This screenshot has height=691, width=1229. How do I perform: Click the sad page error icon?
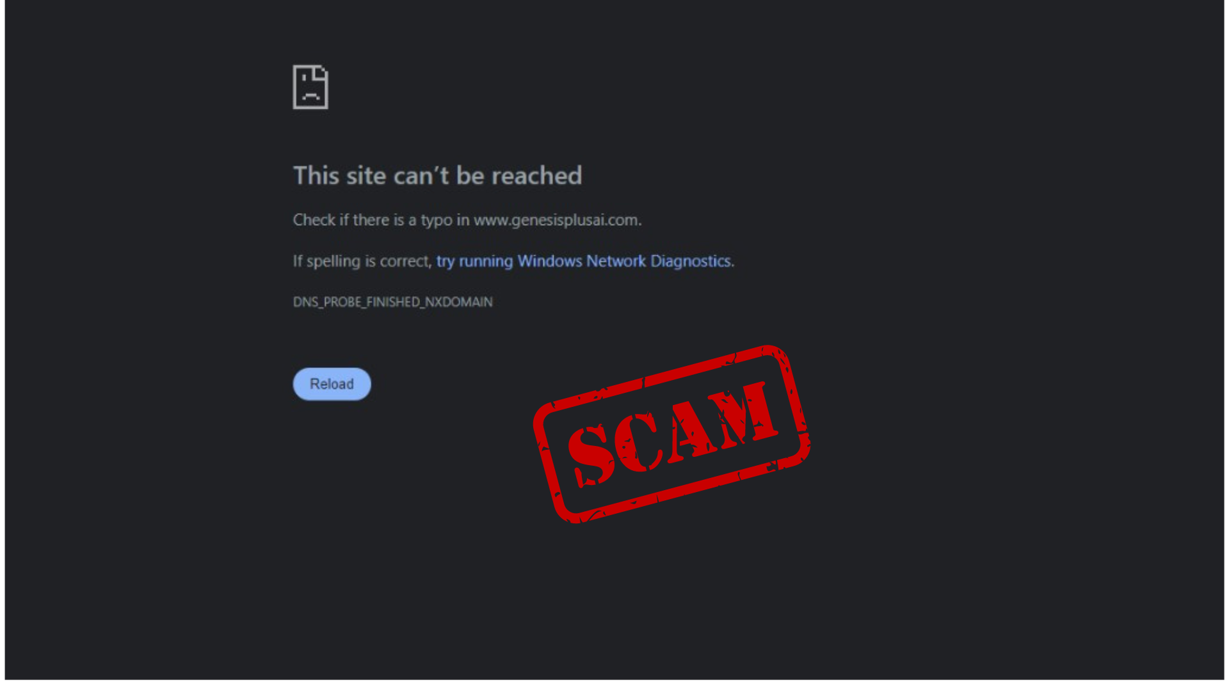click(x=310, y=87)
